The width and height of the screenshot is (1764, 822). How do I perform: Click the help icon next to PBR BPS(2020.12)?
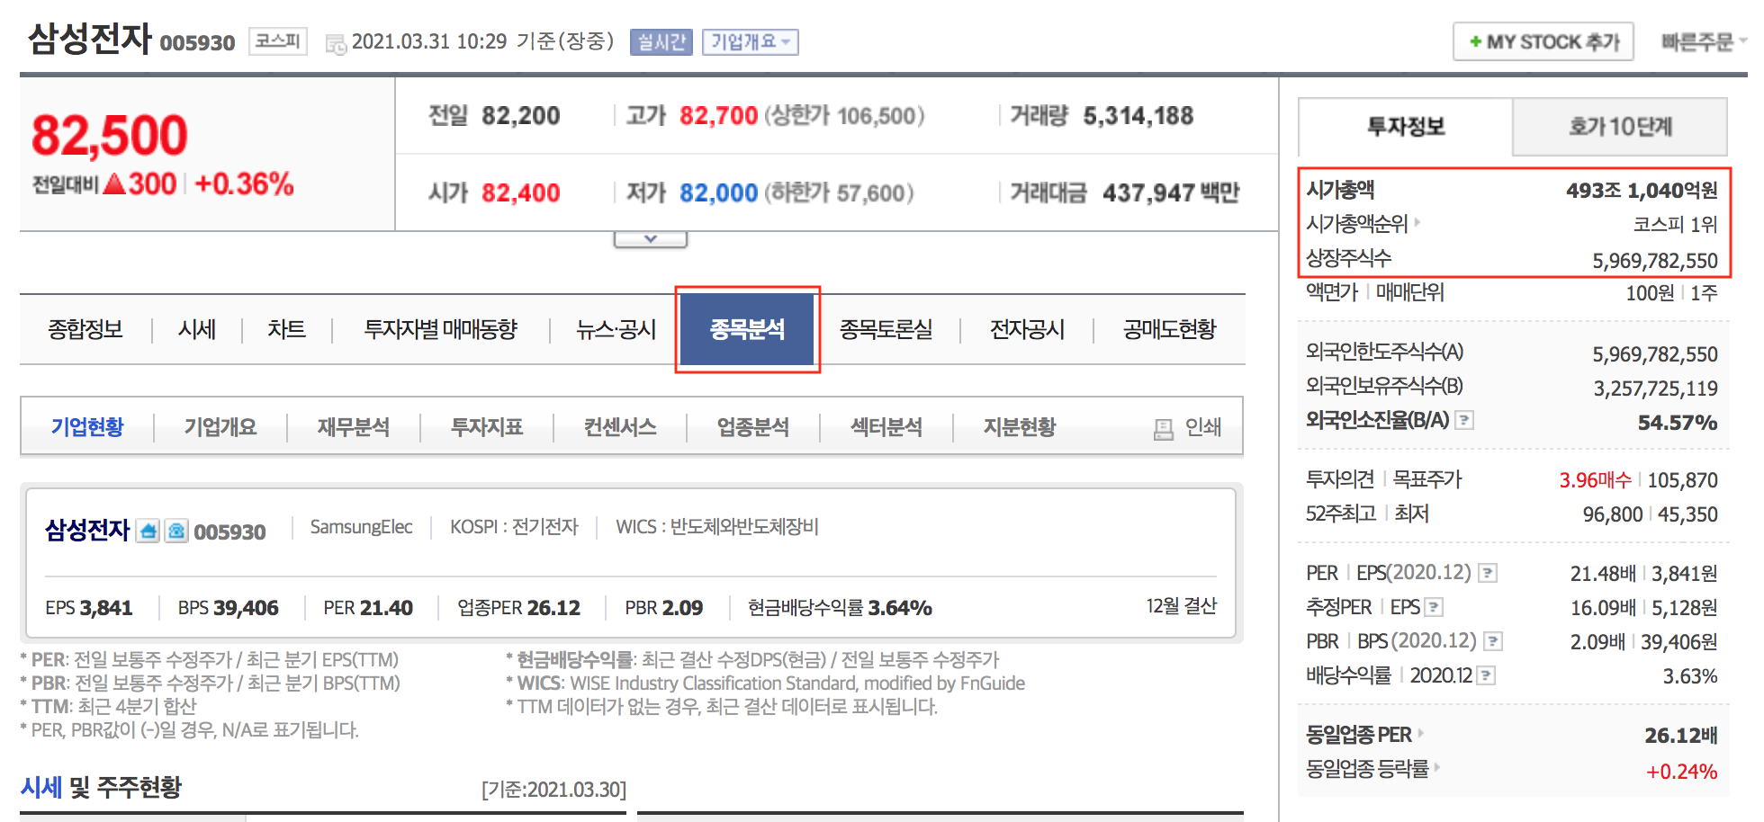[x=1494, y=640]
